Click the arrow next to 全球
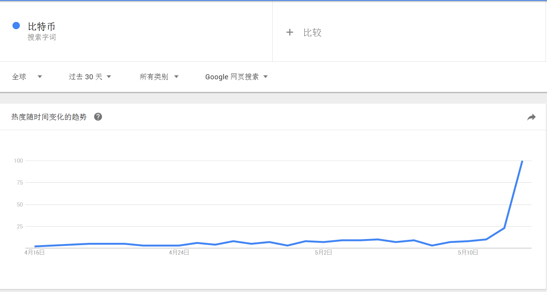Viewport: 547px width, 292px height. coord(40,77)
